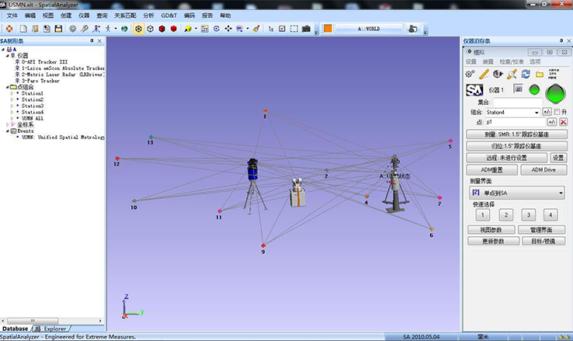Open the 仪器 menu in menu bar

[x=84, y=16]
